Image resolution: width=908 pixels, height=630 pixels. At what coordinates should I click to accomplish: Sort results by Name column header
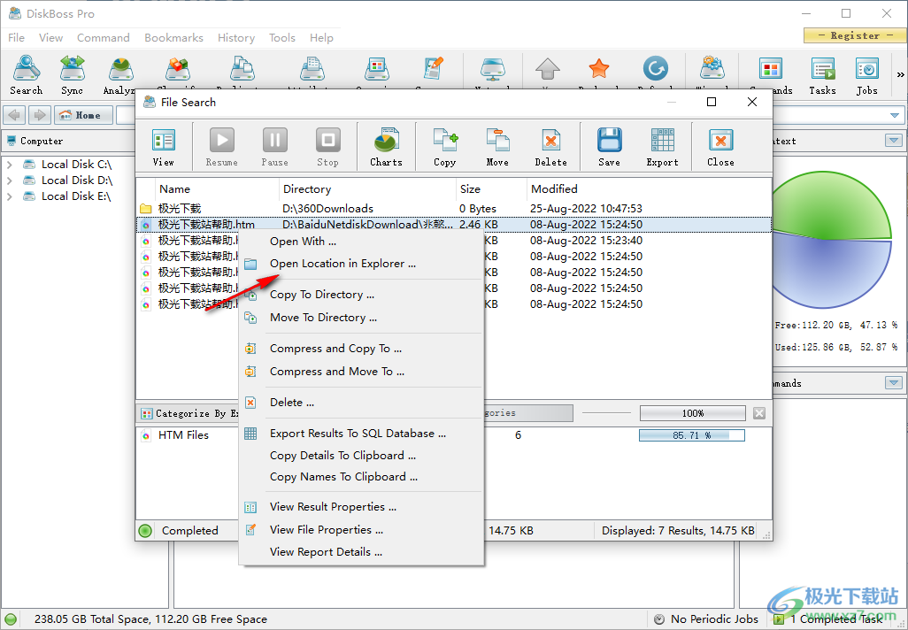click(x=217, y=188)
